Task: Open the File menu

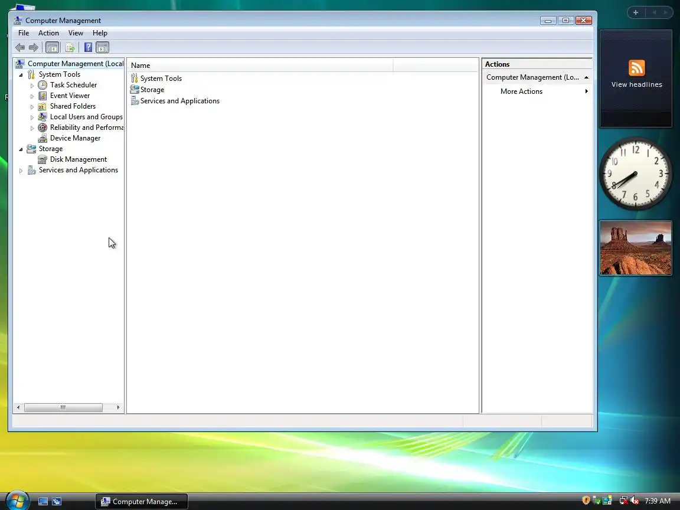Action: pos(24,33)
